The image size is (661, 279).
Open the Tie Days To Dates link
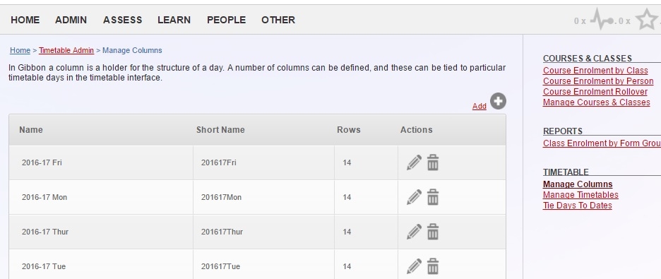(x=577, y=206)
